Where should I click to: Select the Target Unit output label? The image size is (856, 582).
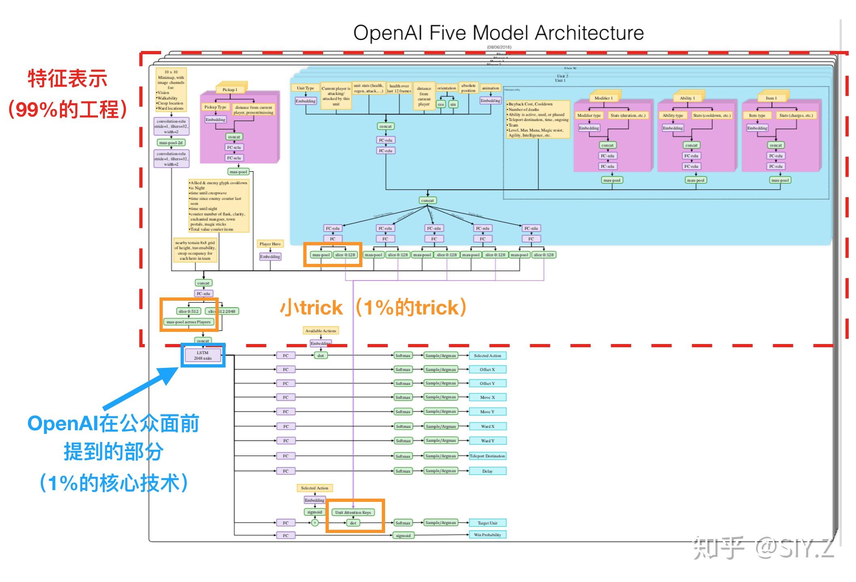(x=488, y=523)
